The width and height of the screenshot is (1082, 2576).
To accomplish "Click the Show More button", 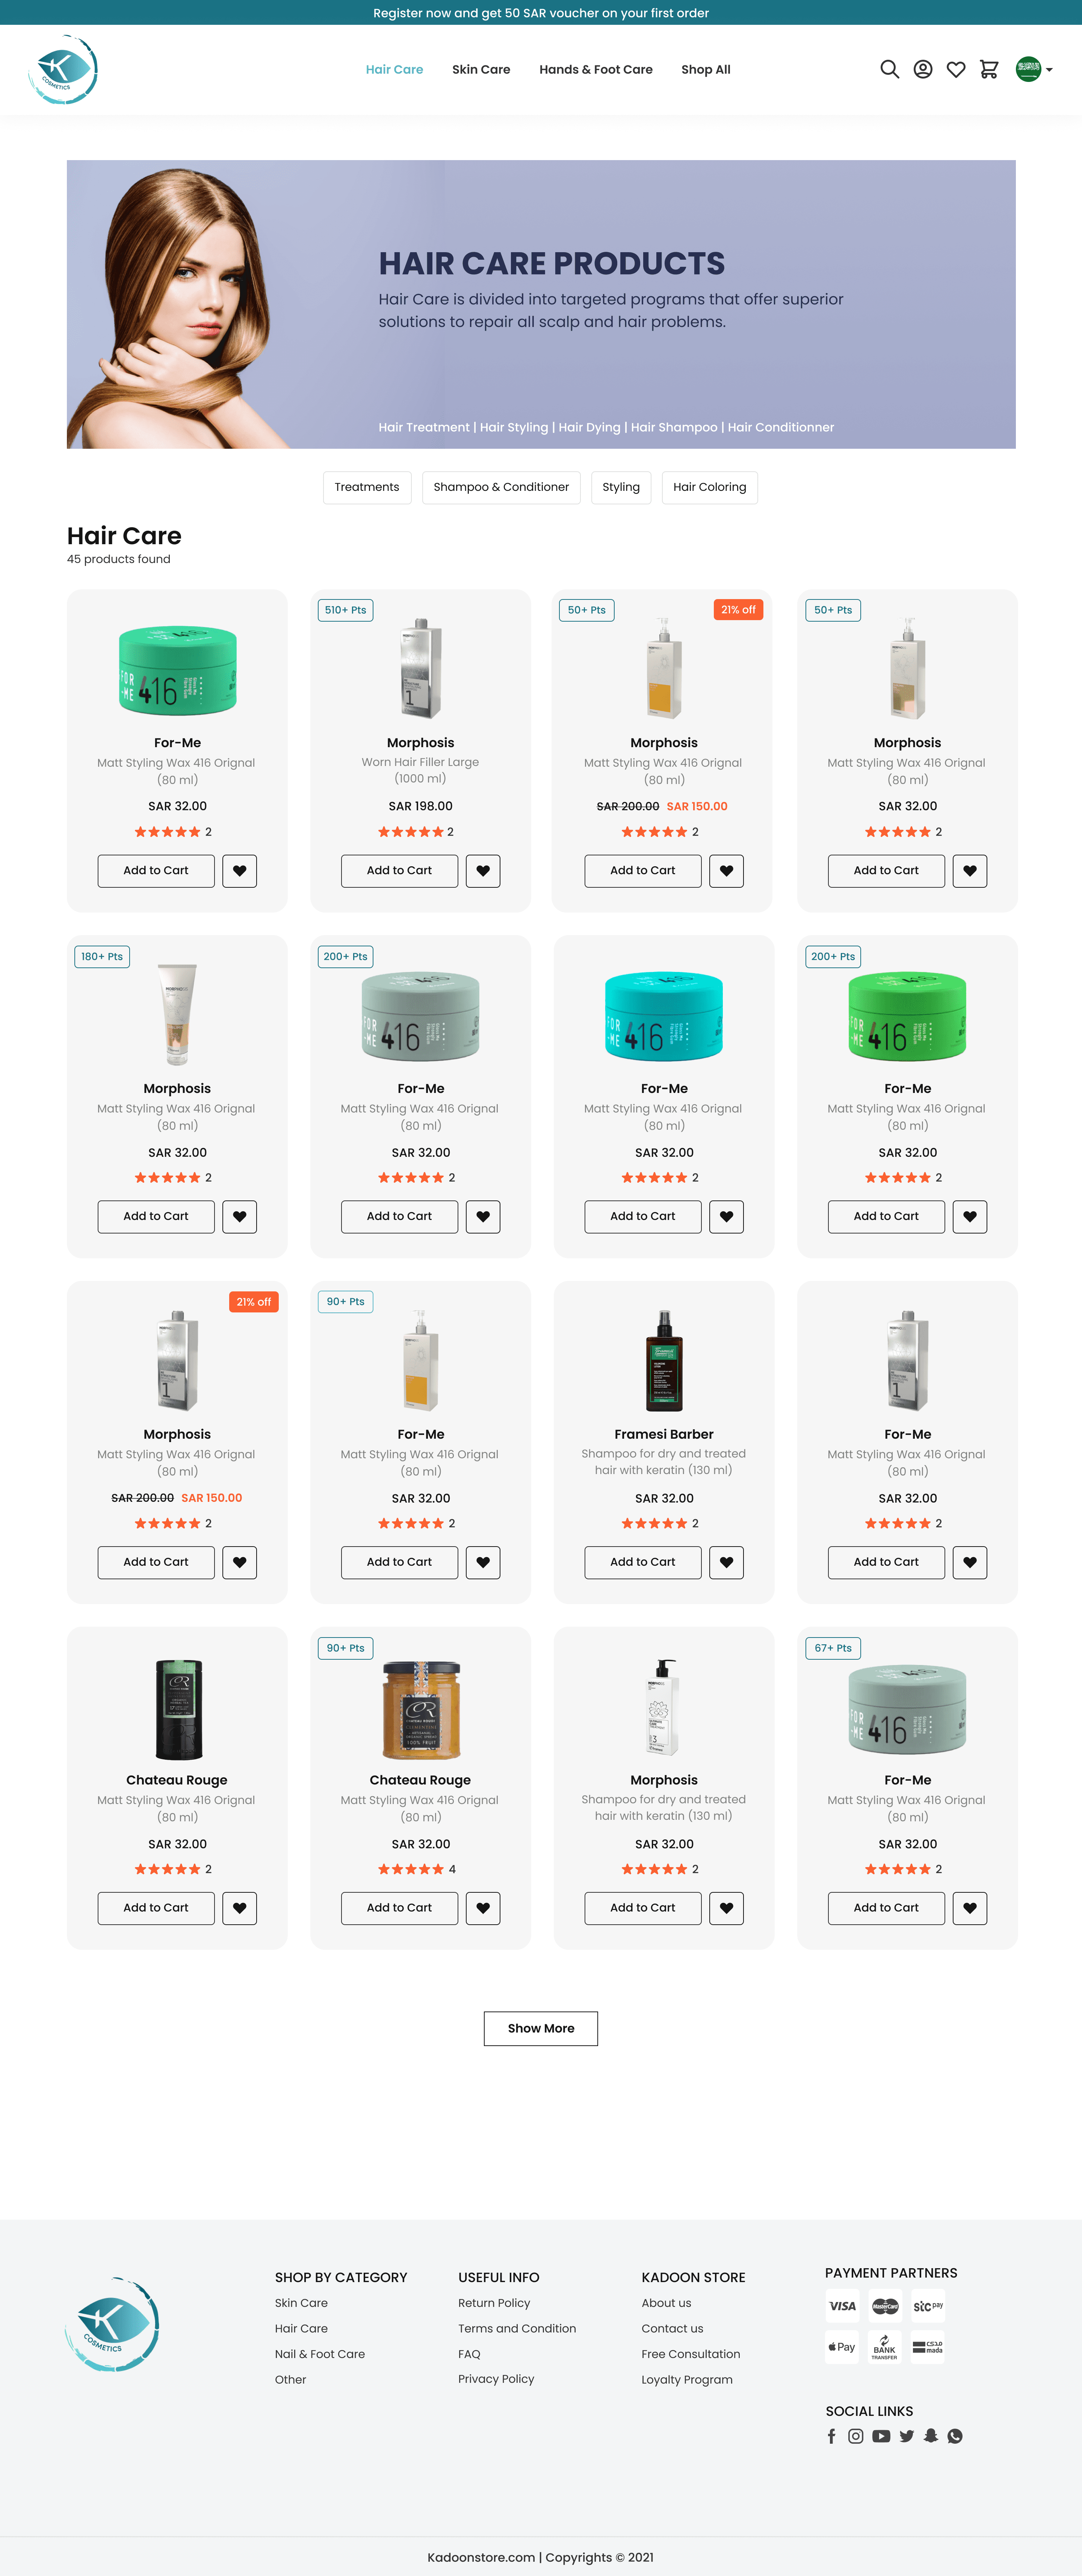I will point(541,2028).
